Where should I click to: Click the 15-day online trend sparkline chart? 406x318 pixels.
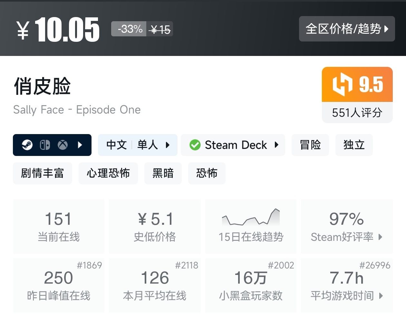[x=251, y=217]
